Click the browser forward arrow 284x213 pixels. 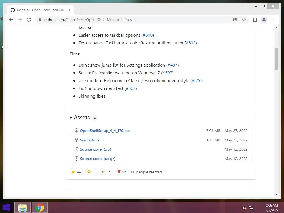point(20,20)
